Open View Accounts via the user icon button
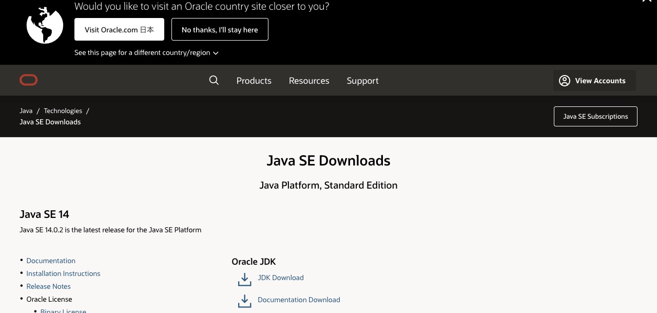 click(594, 81)
